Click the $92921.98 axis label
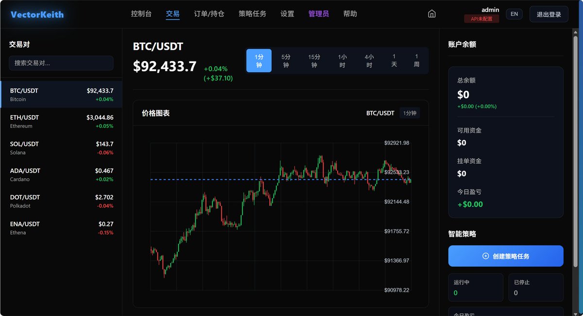583x316 pixels. 396,143
